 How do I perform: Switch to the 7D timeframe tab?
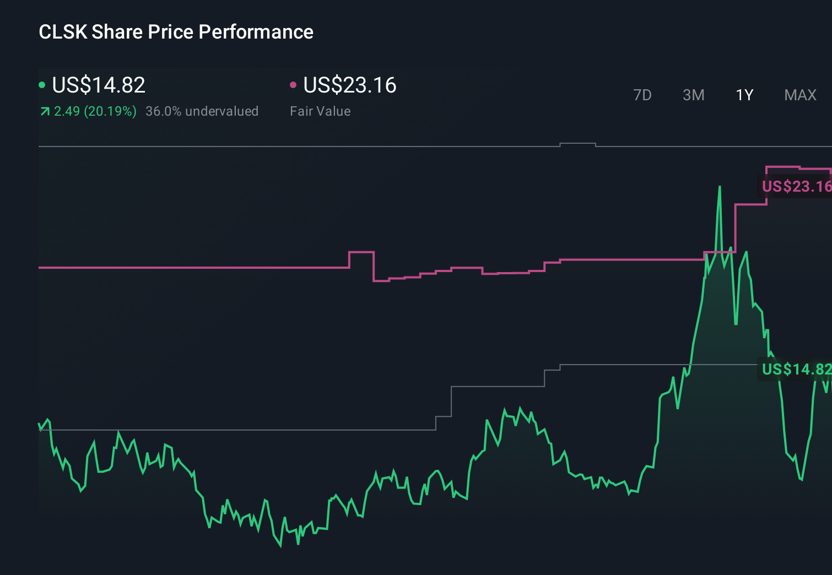pos(642,95)
